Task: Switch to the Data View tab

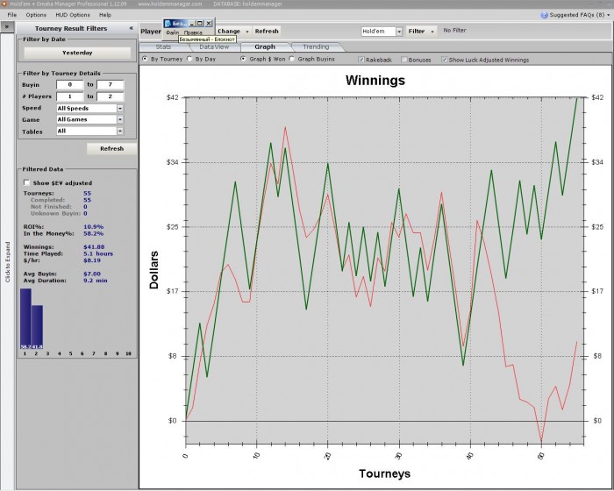Action: click(214, 47)
